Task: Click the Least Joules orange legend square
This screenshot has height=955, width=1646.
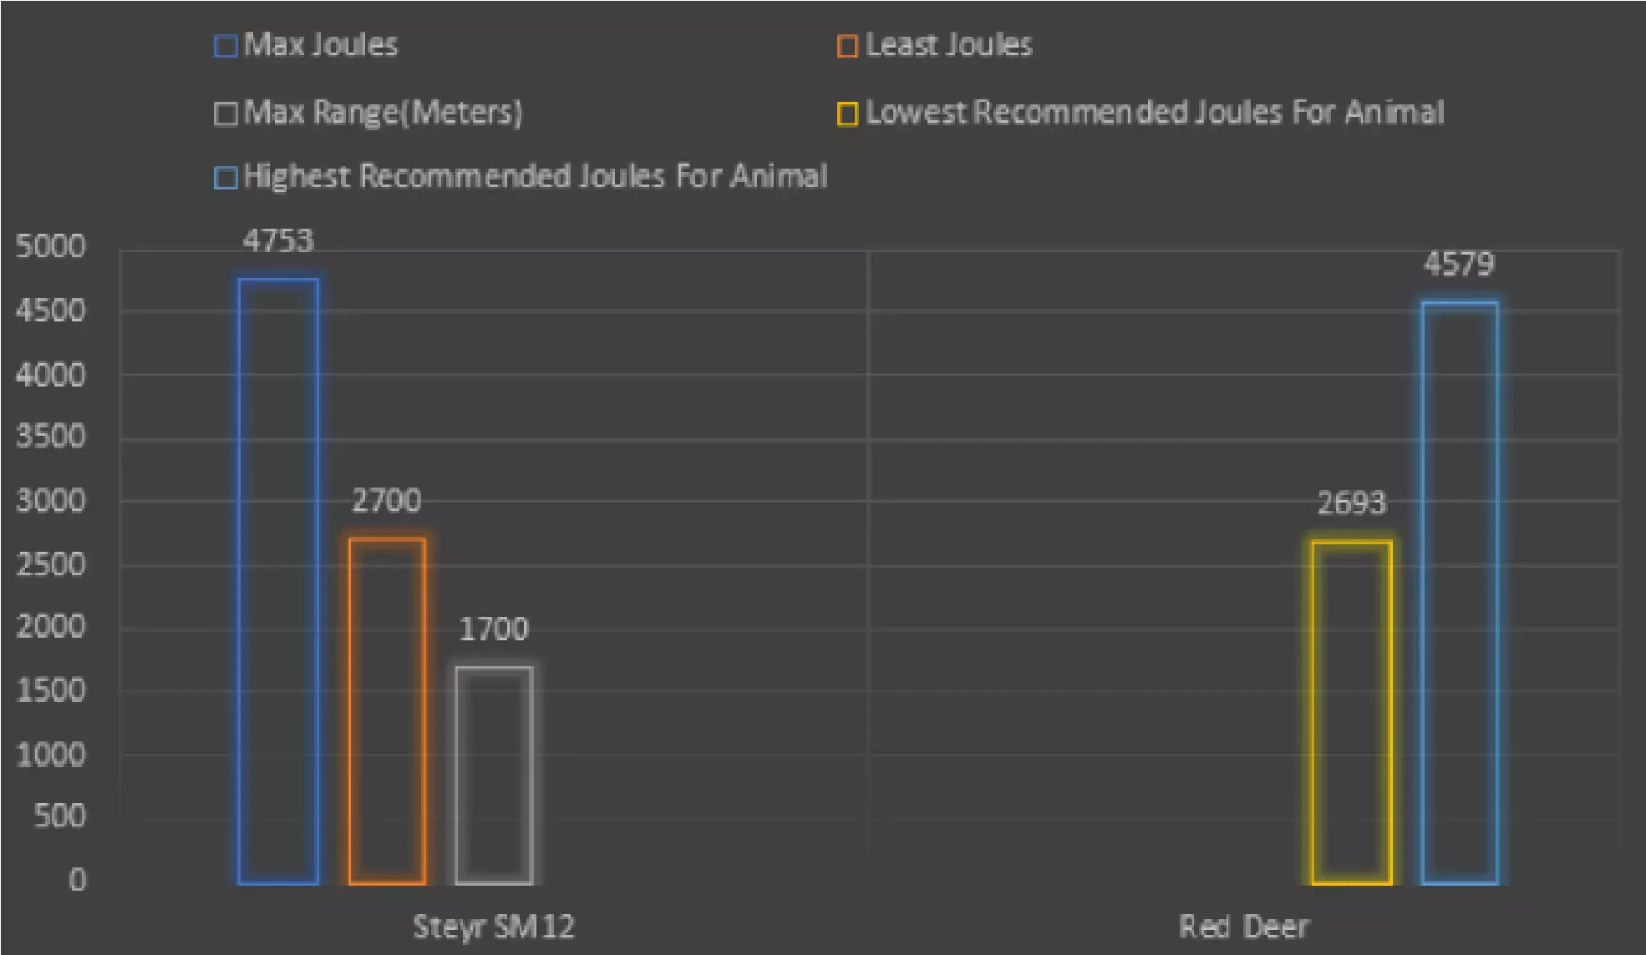Action: (x=846, y=46)
